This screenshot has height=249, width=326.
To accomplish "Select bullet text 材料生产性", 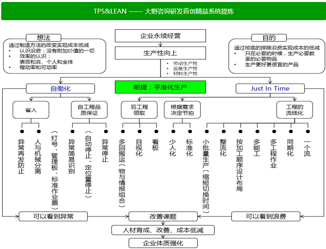I will [185, 74].
